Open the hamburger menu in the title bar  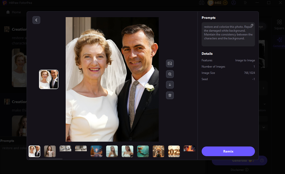245,3
